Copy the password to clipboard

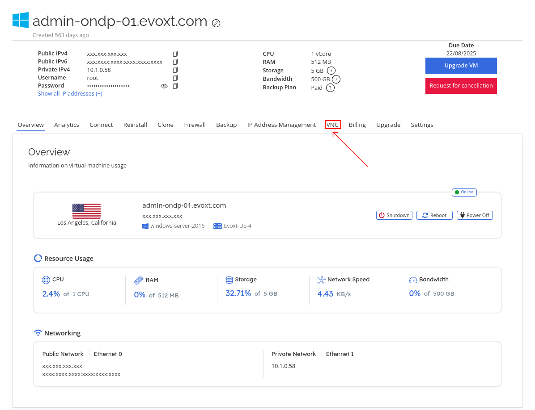coord(175,86)
